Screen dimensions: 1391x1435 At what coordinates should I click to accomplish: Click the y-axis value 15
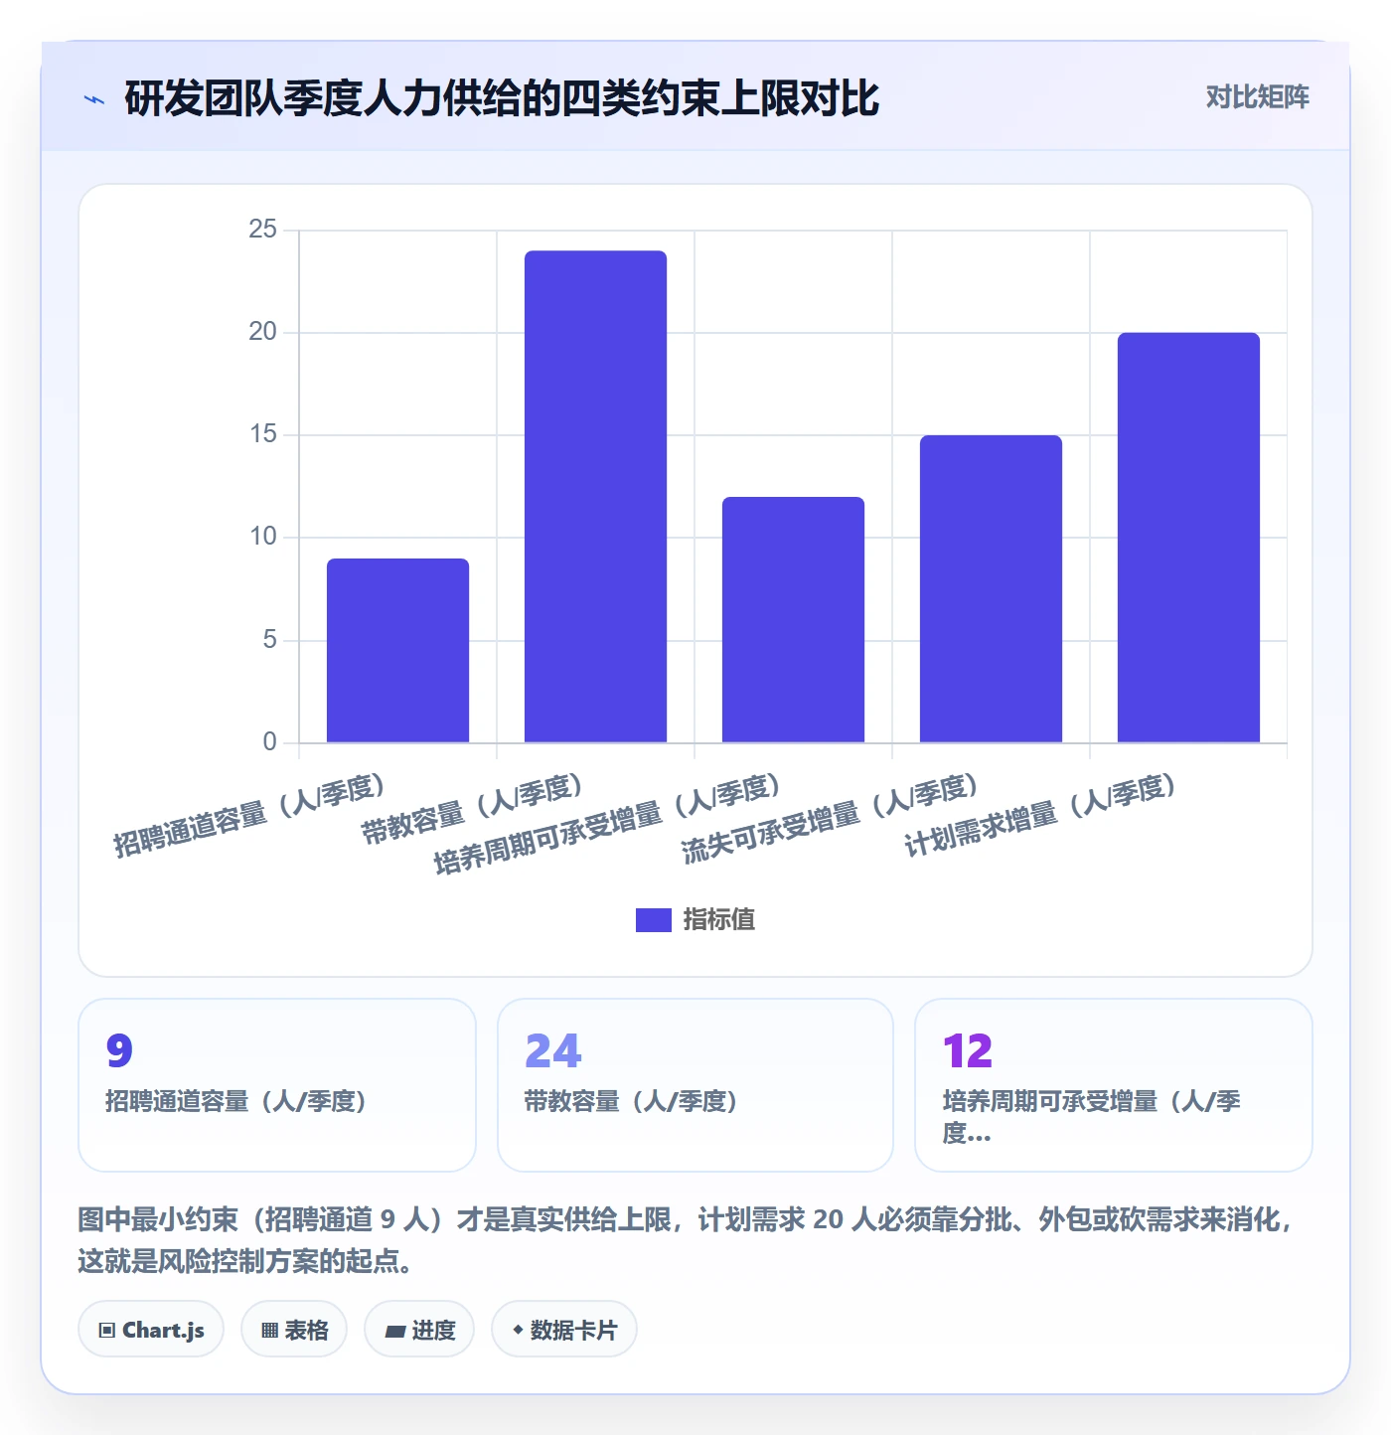(263, 434)
